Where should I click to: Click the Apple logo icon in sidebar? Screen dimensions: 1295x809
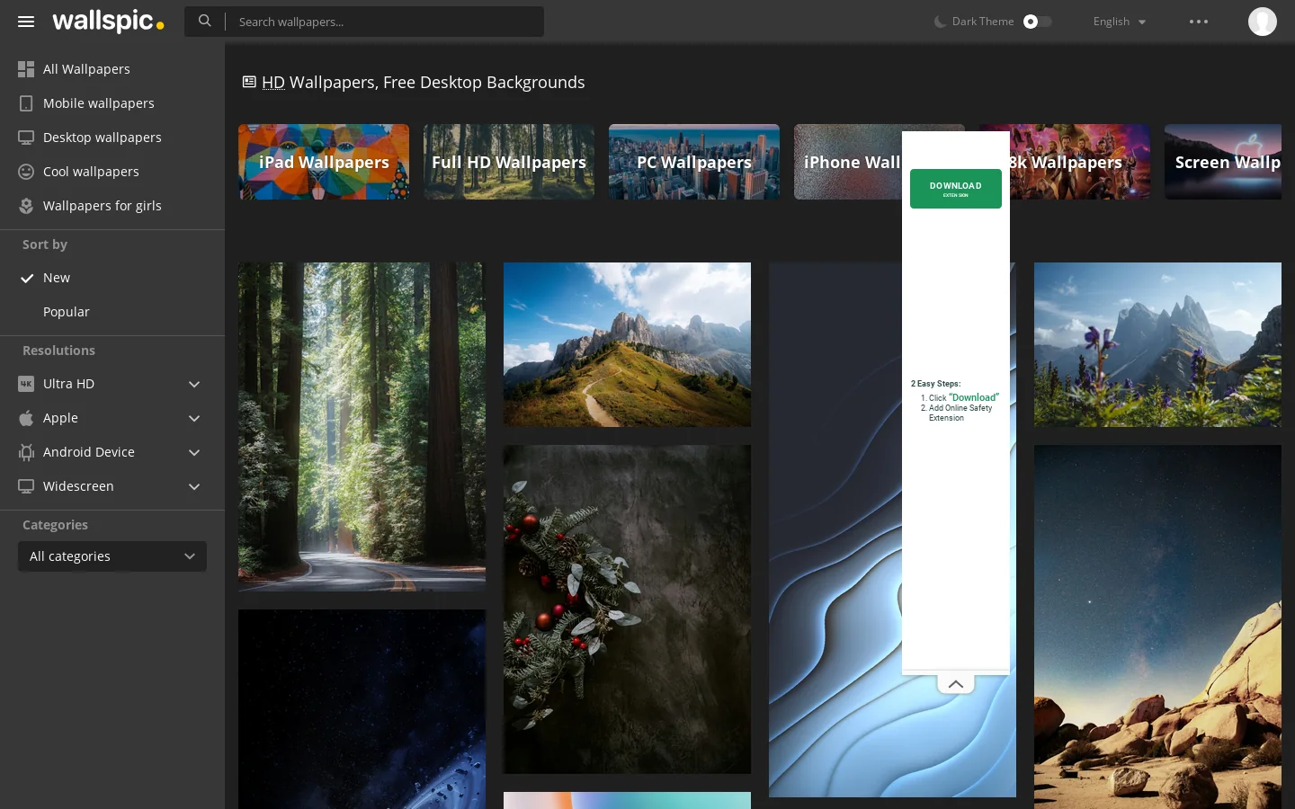(26, 418)
